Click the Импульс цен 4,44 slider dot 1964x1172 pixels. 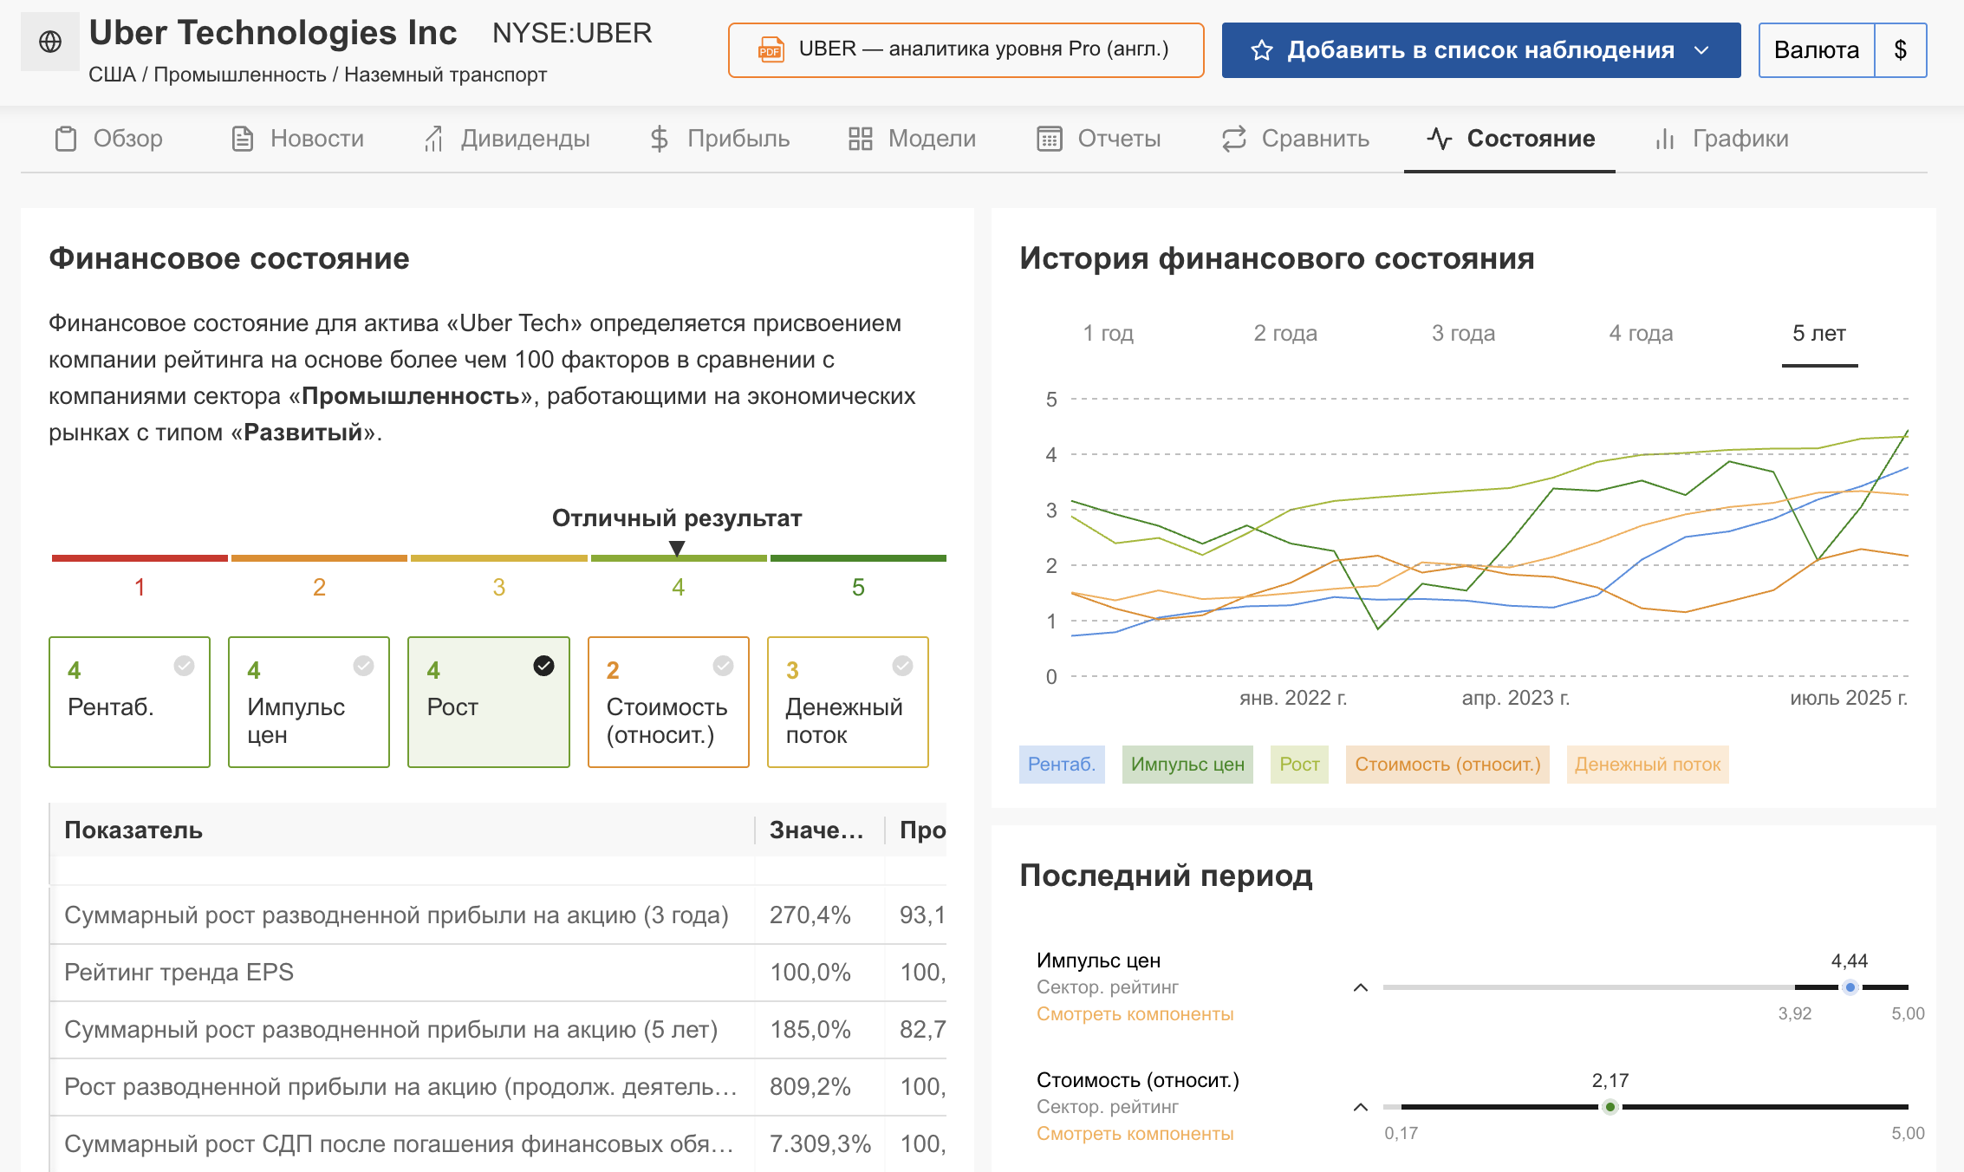tap(1850, 987)
